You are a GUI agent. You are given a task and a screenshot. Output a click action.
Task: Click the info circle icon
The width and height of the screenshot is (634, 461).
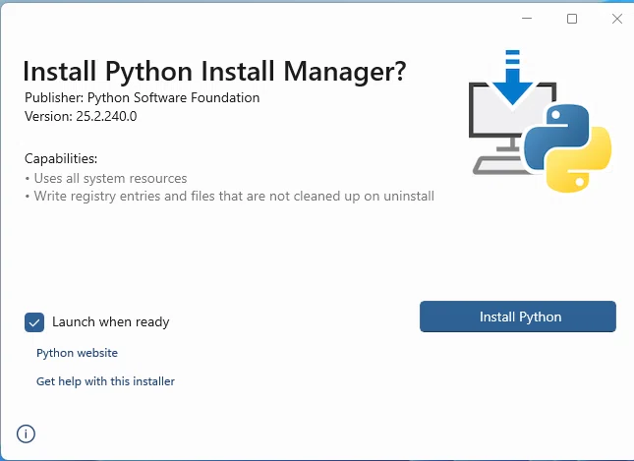click(x=26, y=433)
